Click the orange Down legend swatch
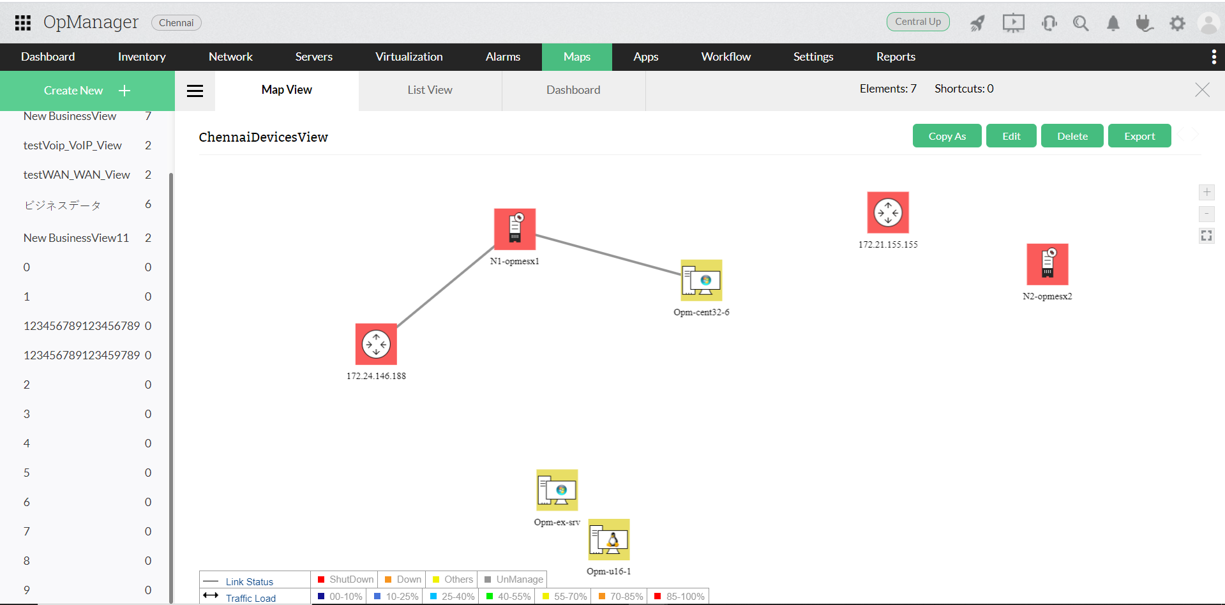The width and height of the screenshot is (1225, 605). (388, 579)
